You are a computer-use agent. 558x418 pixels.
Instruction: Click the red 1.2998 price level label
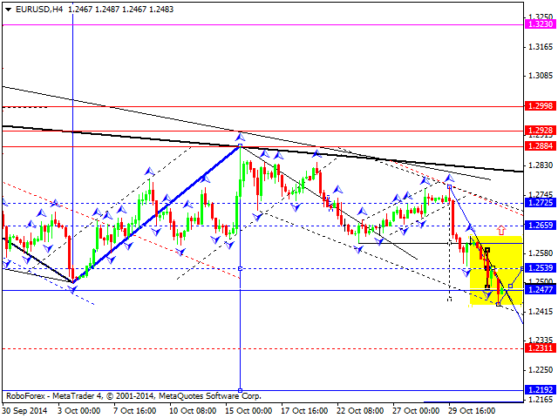539,105
